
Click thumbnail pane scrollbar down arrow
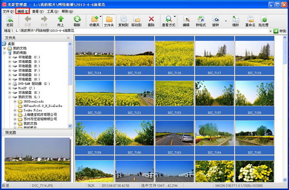point(285,180)
